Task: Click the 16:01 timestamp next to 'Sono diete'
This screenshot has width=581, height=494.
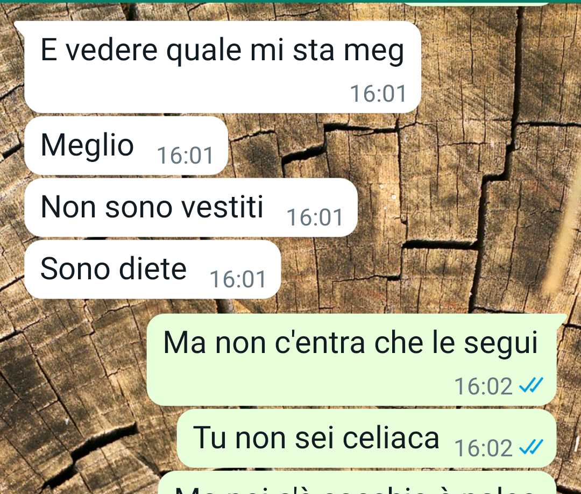Action: [238, 279]
